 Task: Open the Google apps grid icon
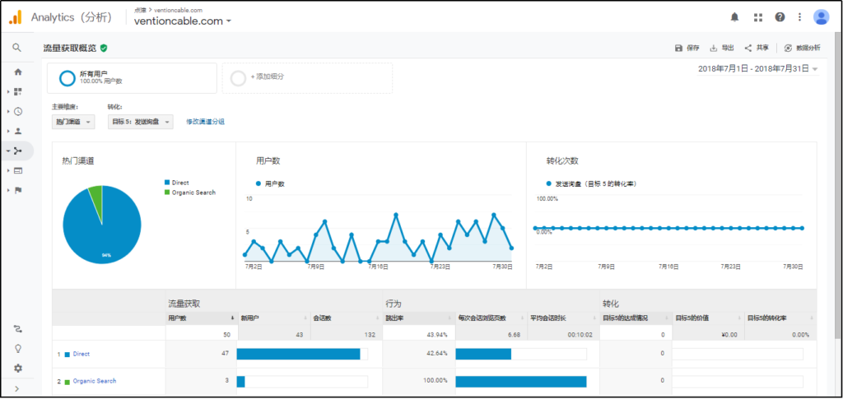coord(758,17)
